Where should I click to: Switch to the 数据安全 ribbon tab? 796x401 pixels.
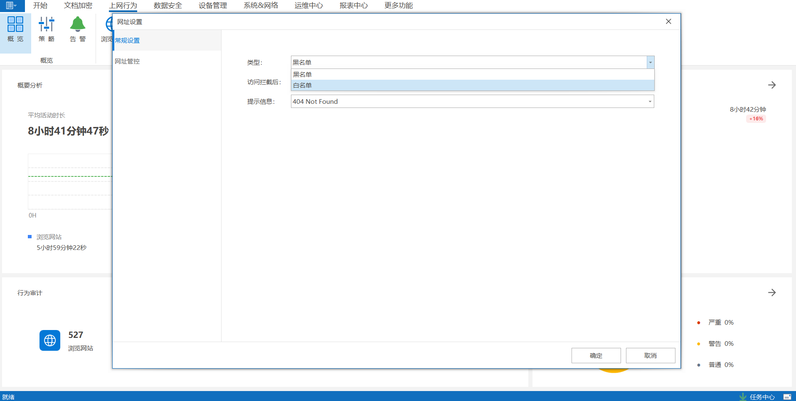(x=168, y=5)
